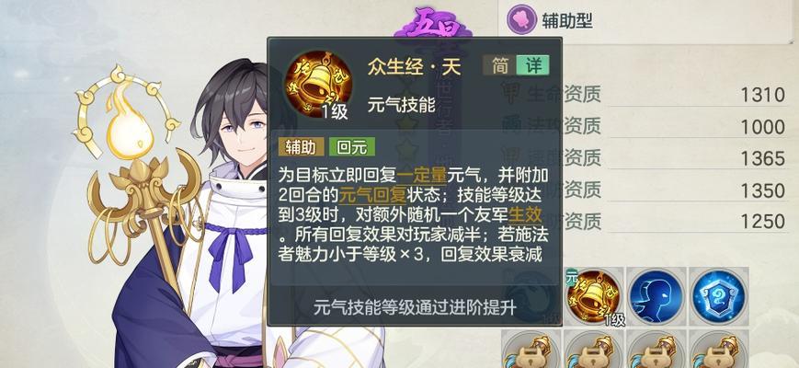799x368 pixels.
Task: Tap the third locked skill slot
Action: (656, 350)
